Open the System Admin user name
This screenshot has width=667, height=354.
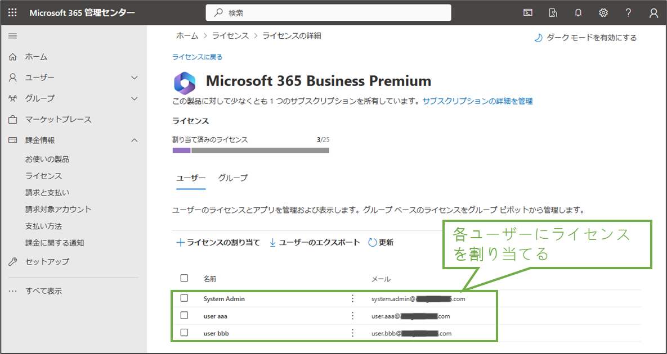224,299
